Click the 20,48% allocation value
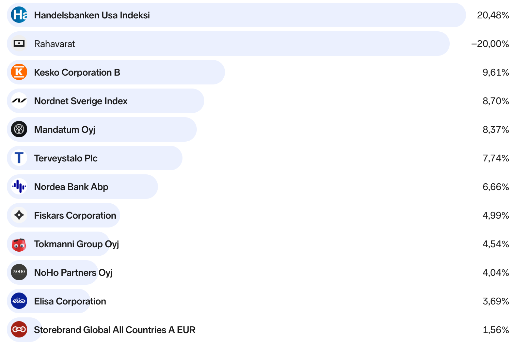This screenshot has width=510, height=346. click(493, 15)
